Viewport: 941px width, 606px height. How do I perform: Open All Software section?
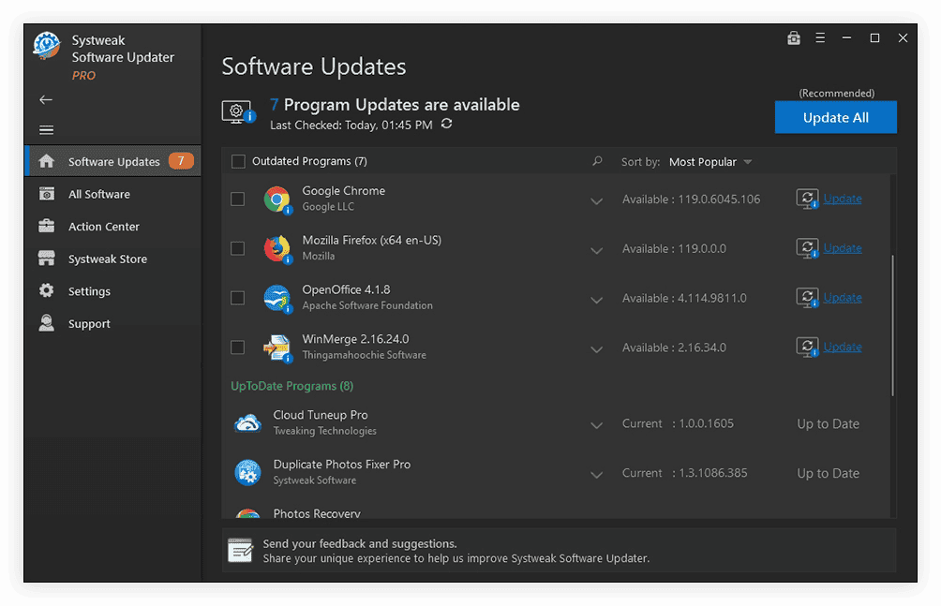point(112,194)
